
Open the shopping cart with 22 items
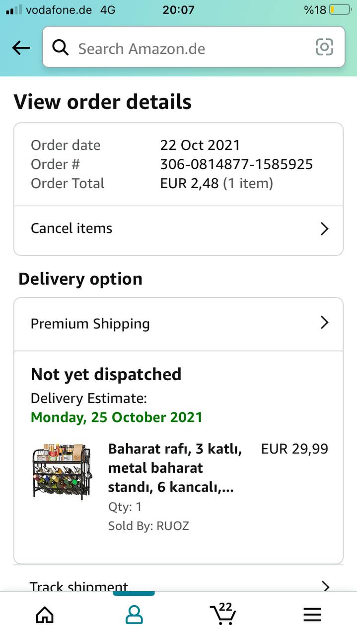click(222, 614)
